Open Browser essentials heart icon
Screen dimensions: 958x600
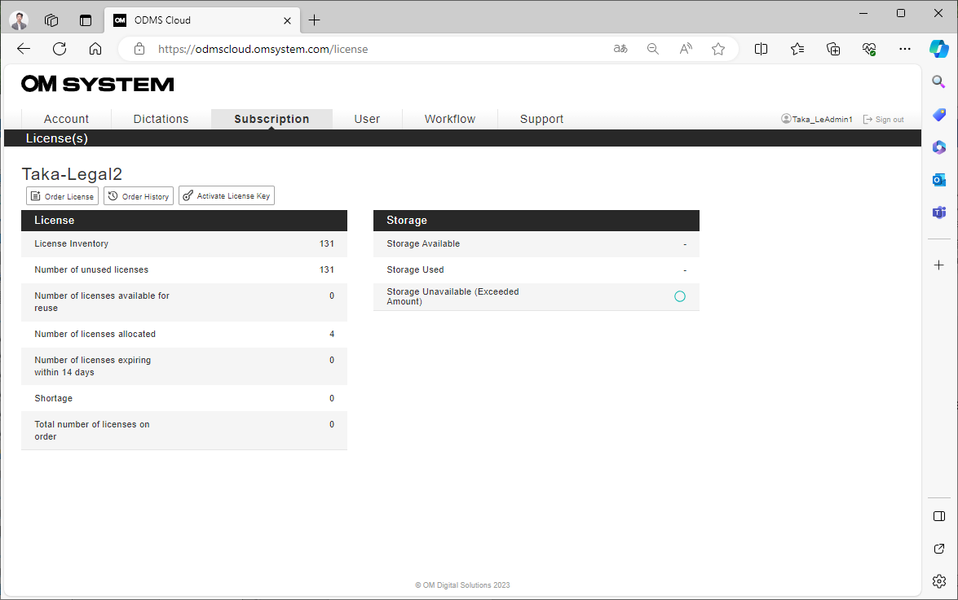tap(869, 49)
